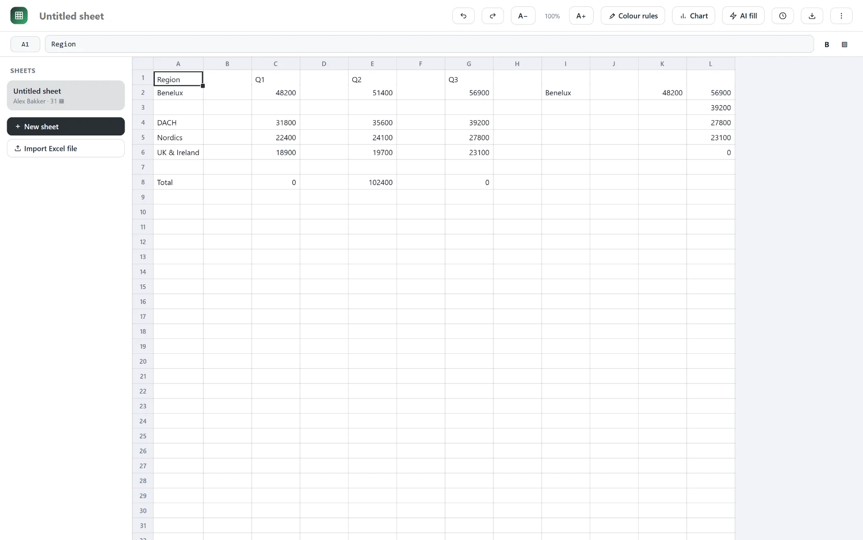Select column I header
This screenshot has width=863, height=540.
pos(566,64)
